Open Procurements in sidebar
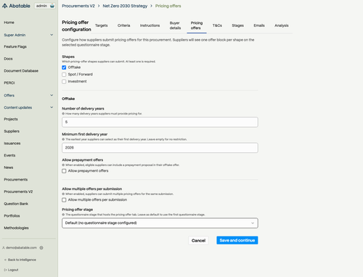Image resolution: width=363 pixels, height=277 pixels. click(16, 180)
